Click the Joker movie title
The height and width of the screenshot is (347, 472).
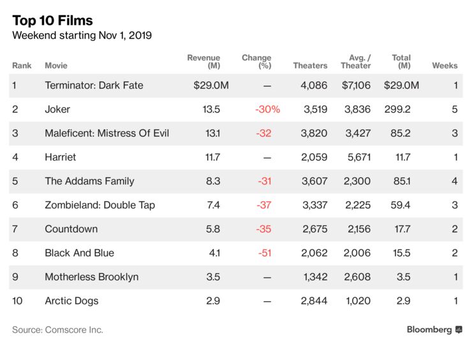click(x=57, y=110)
